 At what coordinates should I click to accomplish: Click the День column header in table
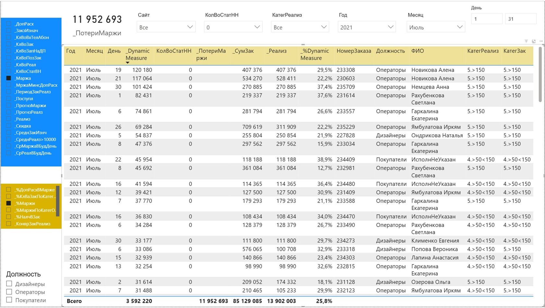coord(114,51)
